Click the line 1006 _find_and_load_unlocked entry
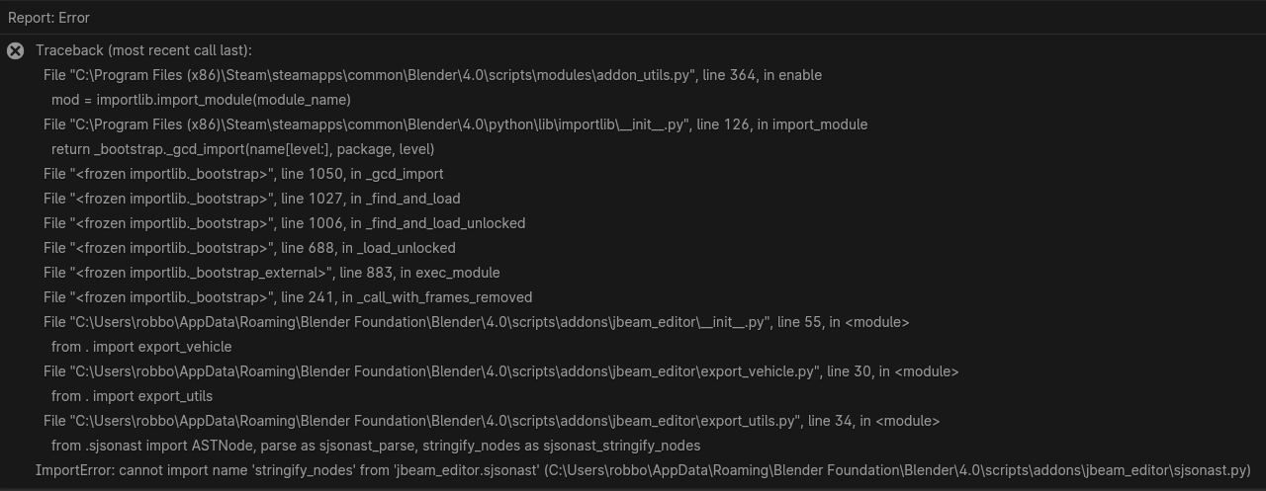Image resolution: width=1266 pixels, height=491 pixels. [x=284, y=223]
